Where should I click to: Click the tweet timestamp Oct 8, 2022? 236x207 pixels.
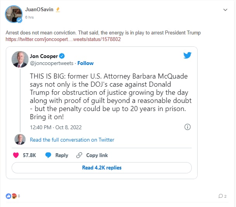[x=56, y=127]
